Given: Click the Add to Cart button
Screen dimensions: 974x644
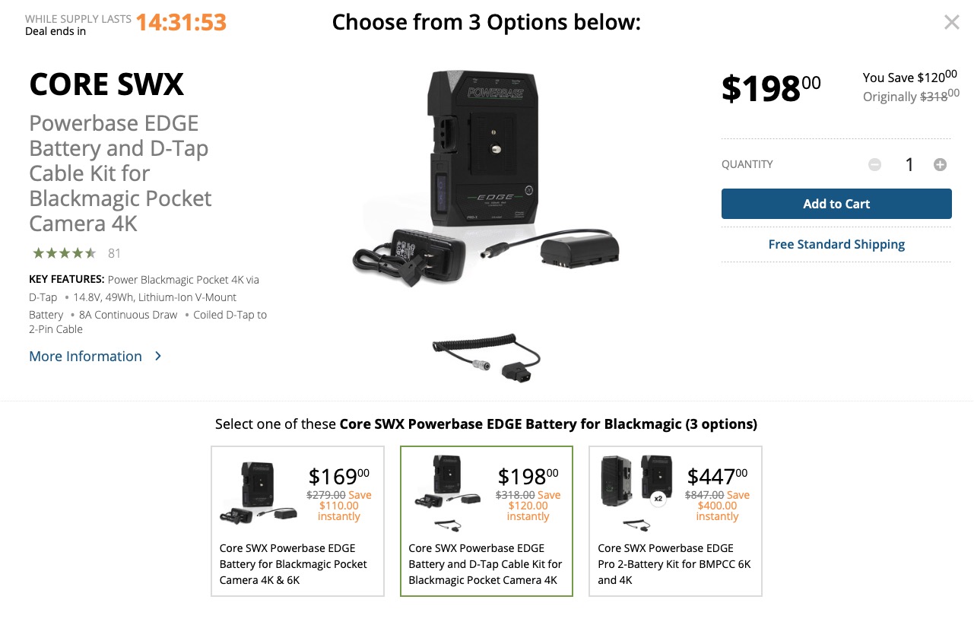Looking at the screenshot, I should pyautogui.click(x=836, y=204).
